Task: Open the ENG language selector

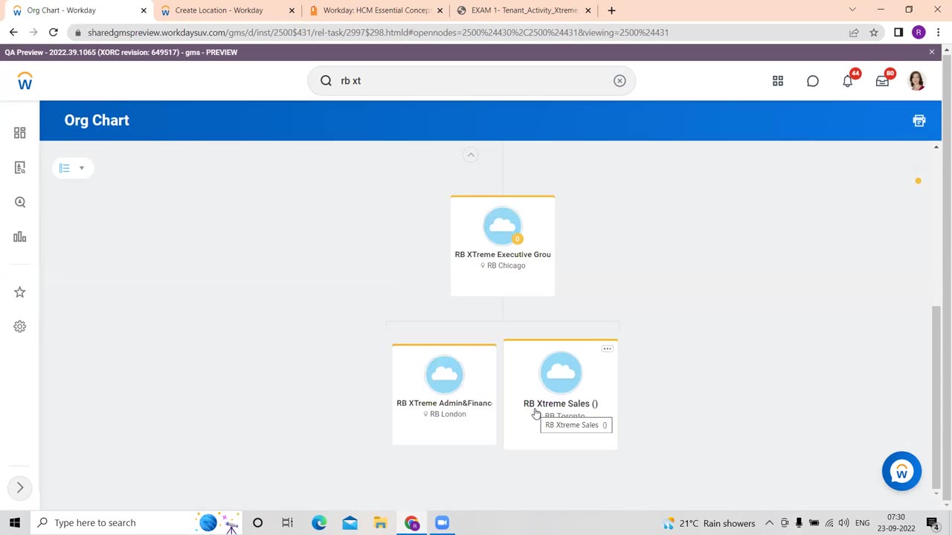Action: point(863,523)
